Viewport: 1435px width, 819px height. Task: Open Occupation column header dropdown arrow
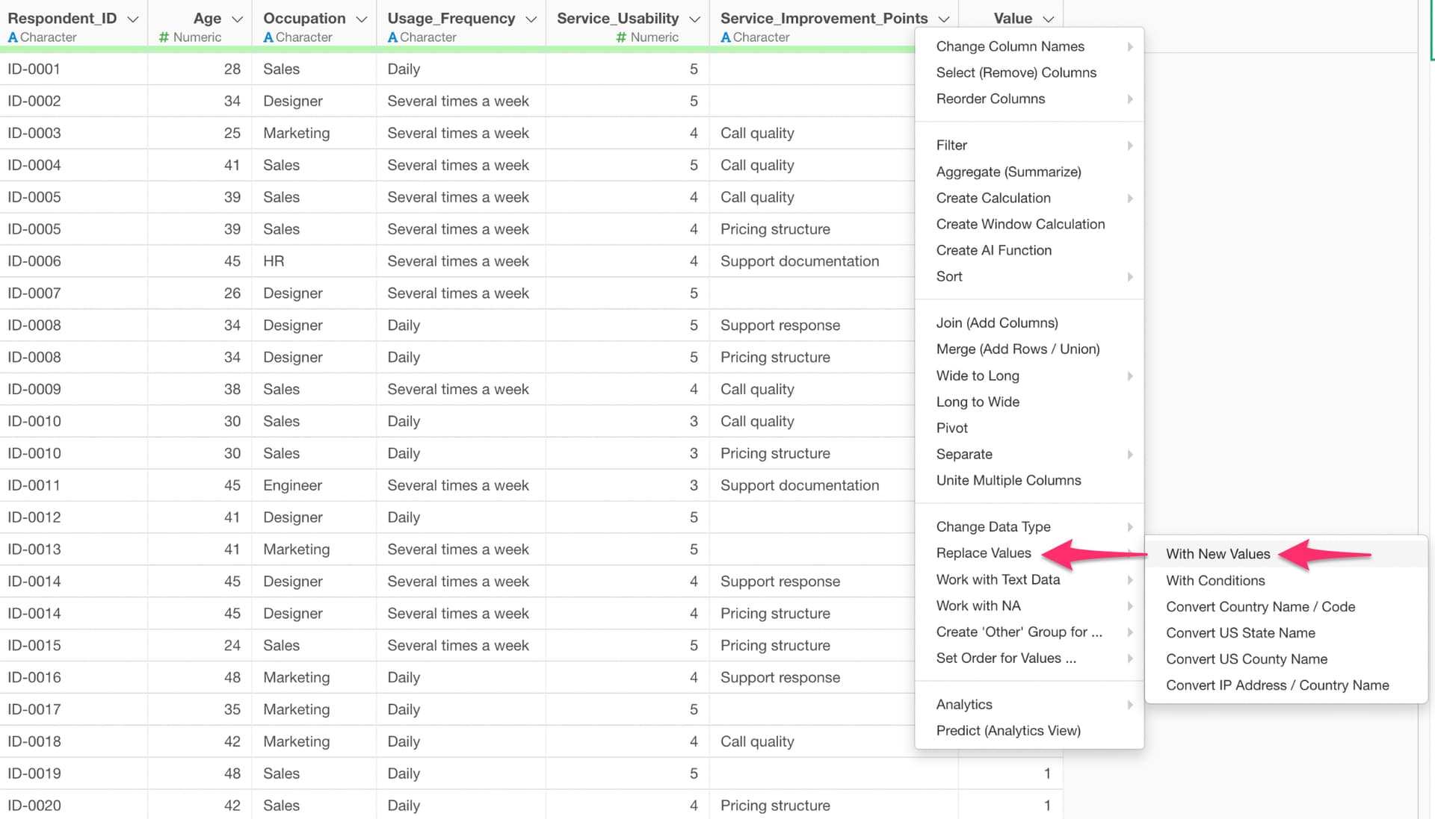coord(362,19)
